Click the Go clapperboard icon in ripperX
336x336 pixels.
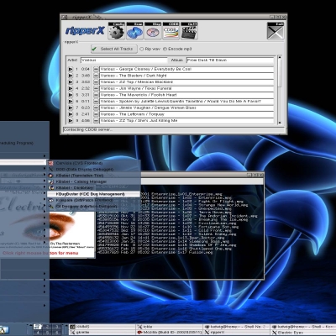tap(189, 30)
